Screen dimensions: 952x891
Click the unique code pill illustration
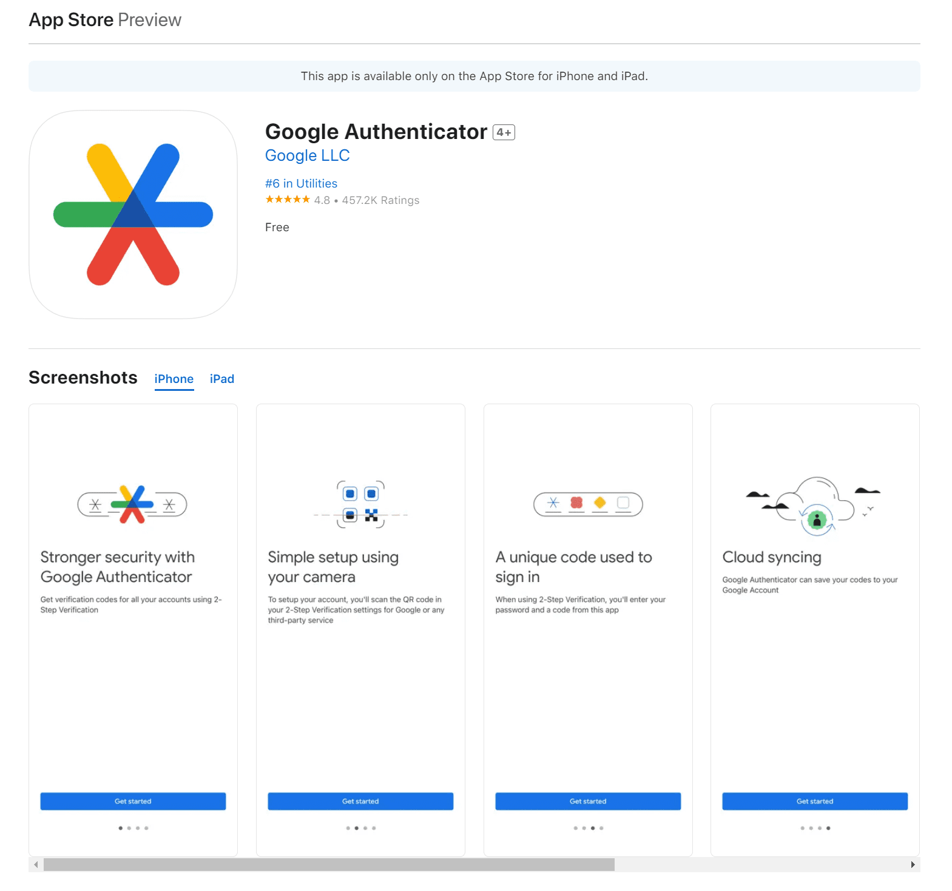(587, 504)
